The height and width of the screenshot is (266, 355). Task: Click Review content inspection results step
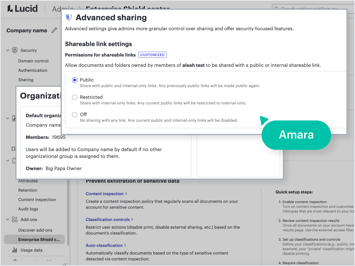pyautogui.click(x=311, y=220)
